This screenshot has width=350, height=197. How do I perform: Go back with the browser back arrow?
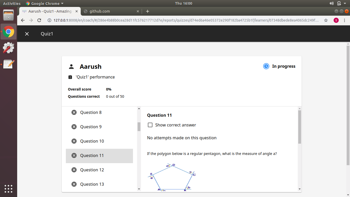tap(23, 20)
